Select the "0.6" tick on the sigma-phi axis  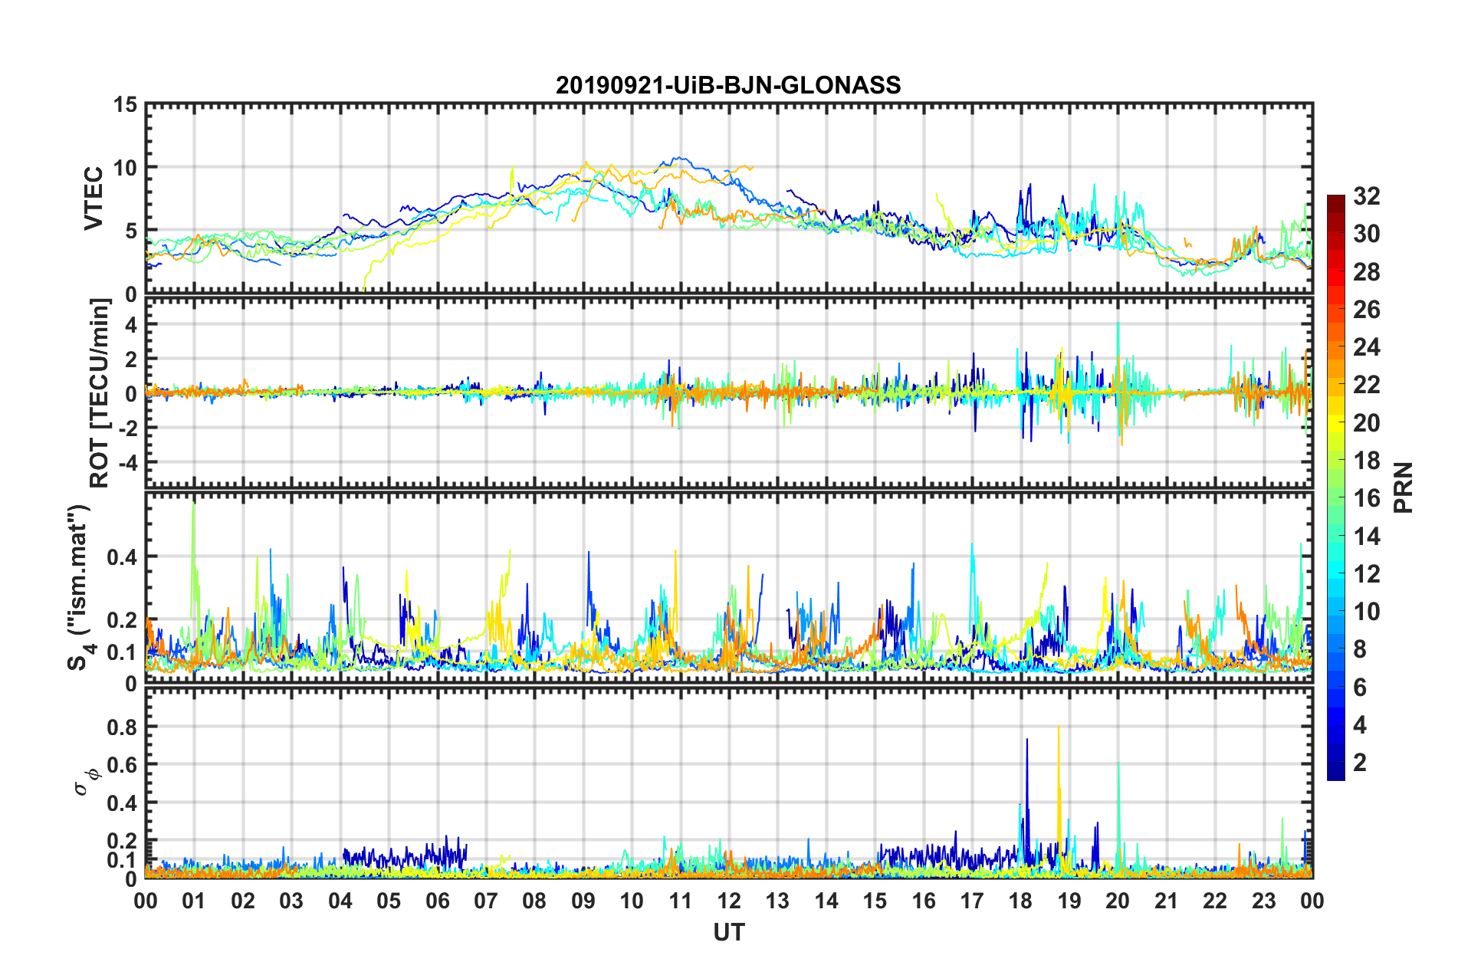pos(121,765)
